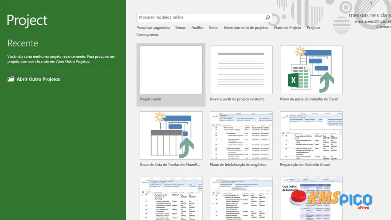The height and width of the screenshot is (220, 391).
Task: Choose Gerenciamento de projetos suggested search
Action: (246, 28)
